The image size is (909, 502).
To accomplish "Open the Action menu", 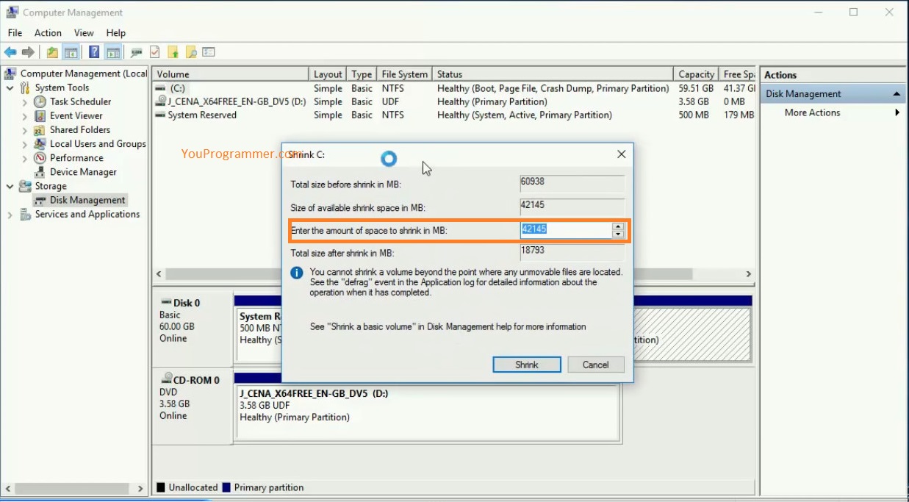I will [x=48, y=33].
